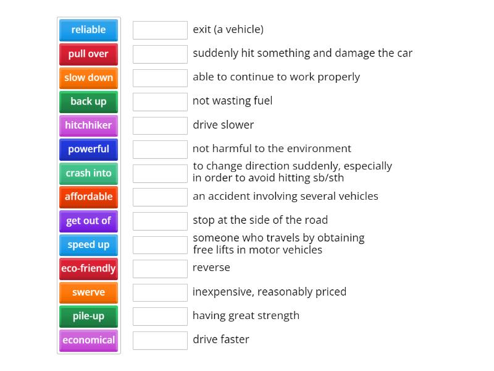Click the box beside 'drive faster' definition

160,339
